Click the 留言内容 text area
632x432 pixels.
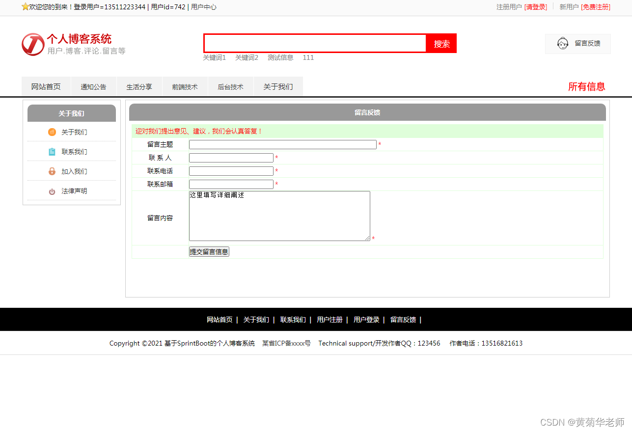tap(279, 216)
